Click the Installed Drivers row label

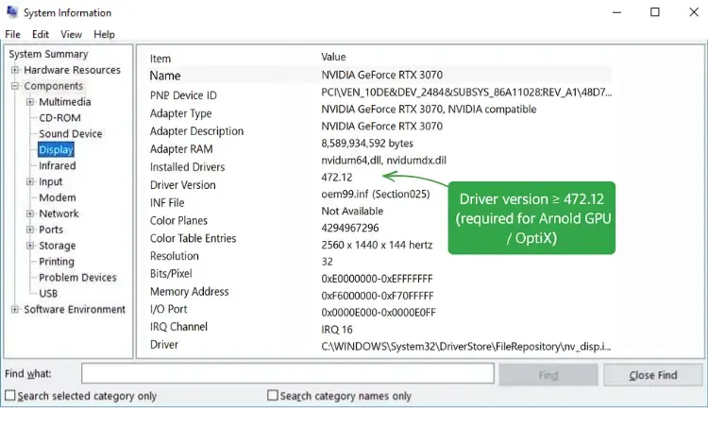[x=188, y=167]
